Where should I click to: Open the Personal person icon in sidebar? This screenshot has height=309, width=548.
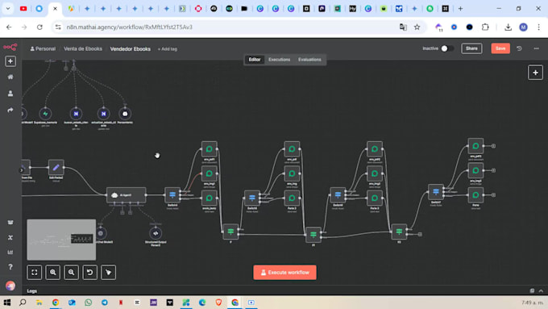pos(10,94)
